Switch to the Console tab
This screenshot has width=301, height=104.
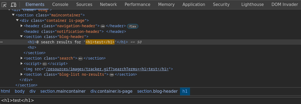[x=60, y=4]
